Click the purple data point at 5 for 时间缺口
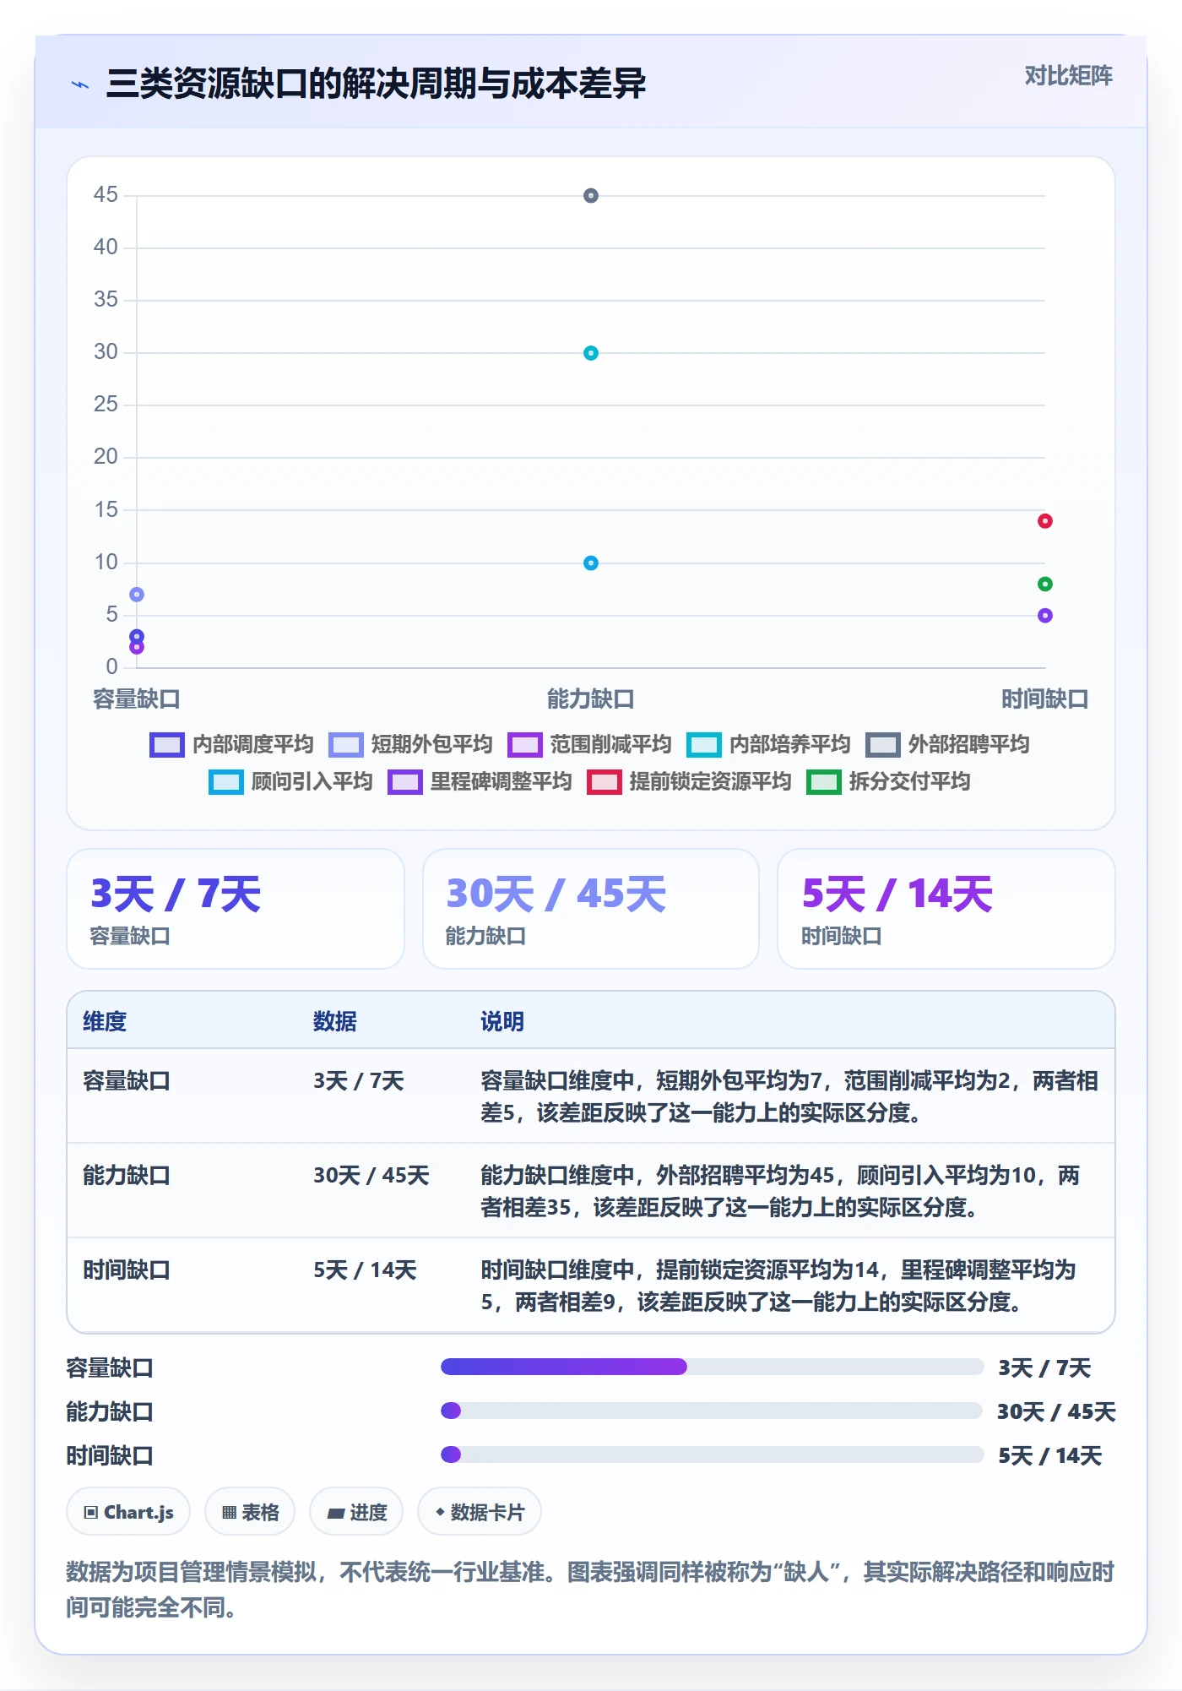The image size is (1182, 1691). pos(1045,616)
